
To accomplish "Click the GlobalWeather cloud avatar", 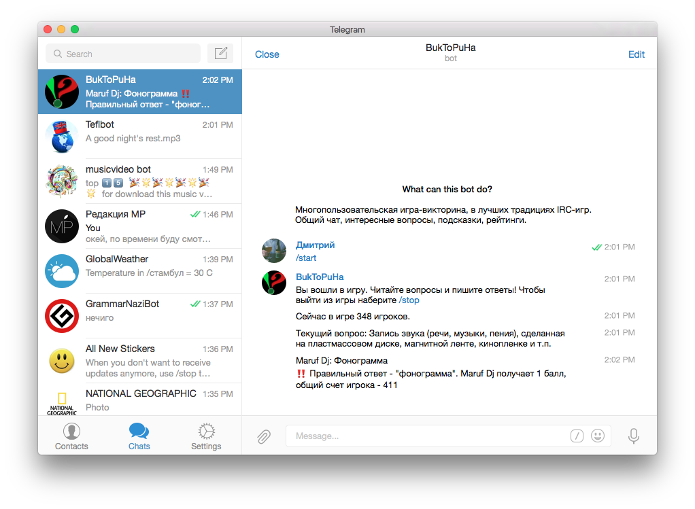I will (62, 270).
